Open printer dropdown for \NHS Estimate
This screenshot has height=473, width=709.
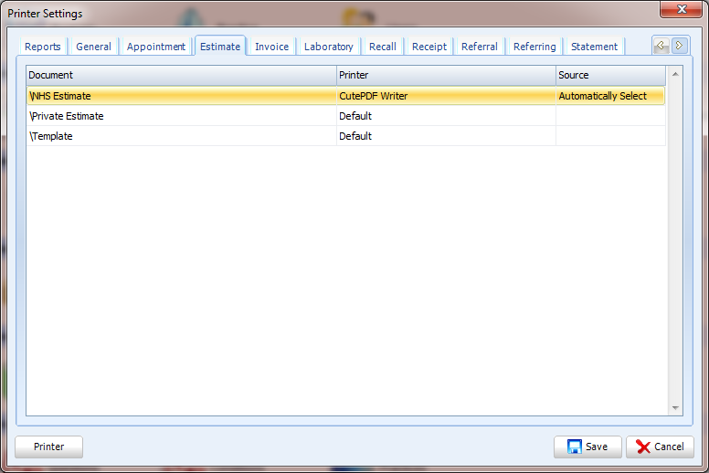tap(445, 96)
